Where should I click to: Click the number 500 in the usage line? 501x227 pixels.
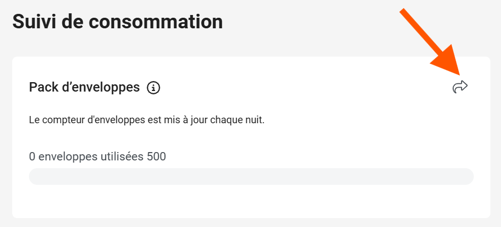click(156, 157)
